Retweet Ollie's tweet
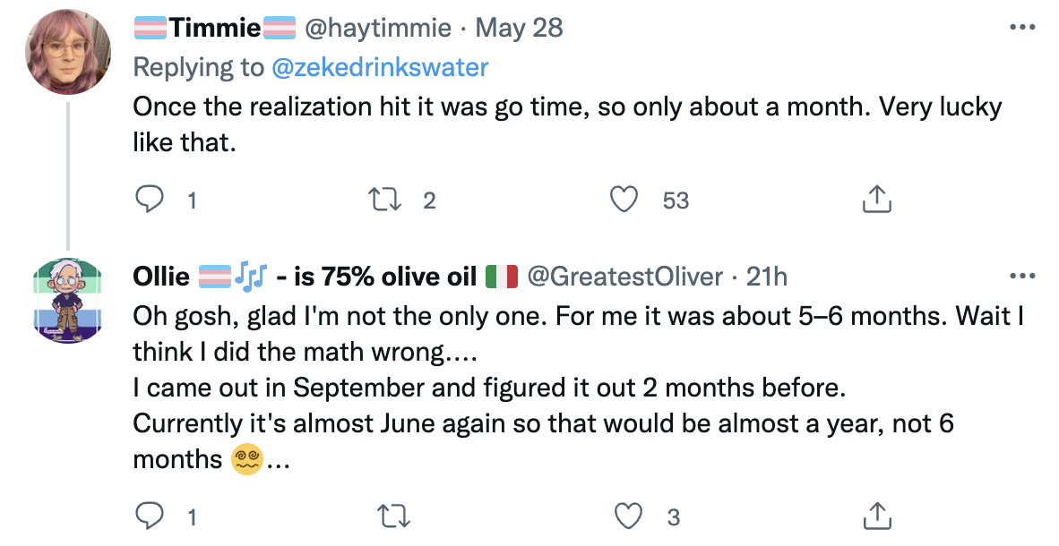Viewport: 1059px width, 546px height. [x=395, y=516]
